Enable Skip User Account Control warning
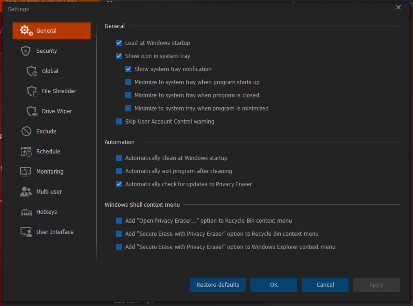413x306 pixels. 119,122
